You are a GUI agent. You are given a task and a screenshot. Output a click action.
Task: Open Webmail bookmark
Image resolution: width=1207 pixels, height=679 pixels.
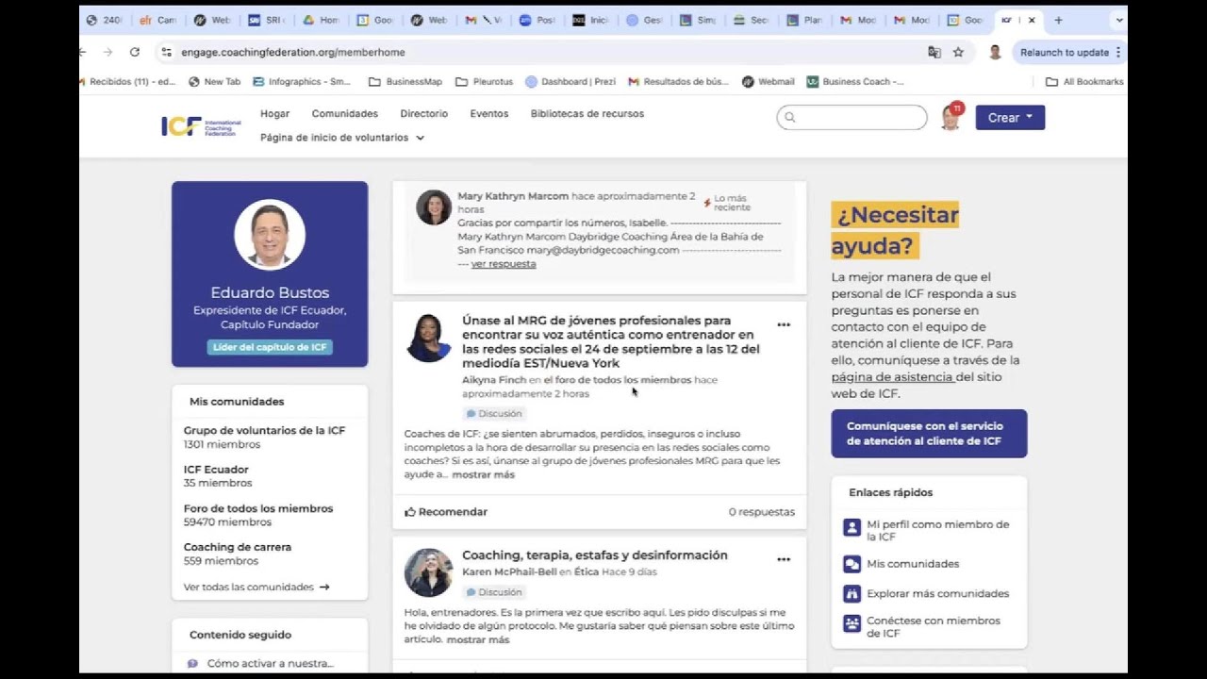[x=769, y=82]
